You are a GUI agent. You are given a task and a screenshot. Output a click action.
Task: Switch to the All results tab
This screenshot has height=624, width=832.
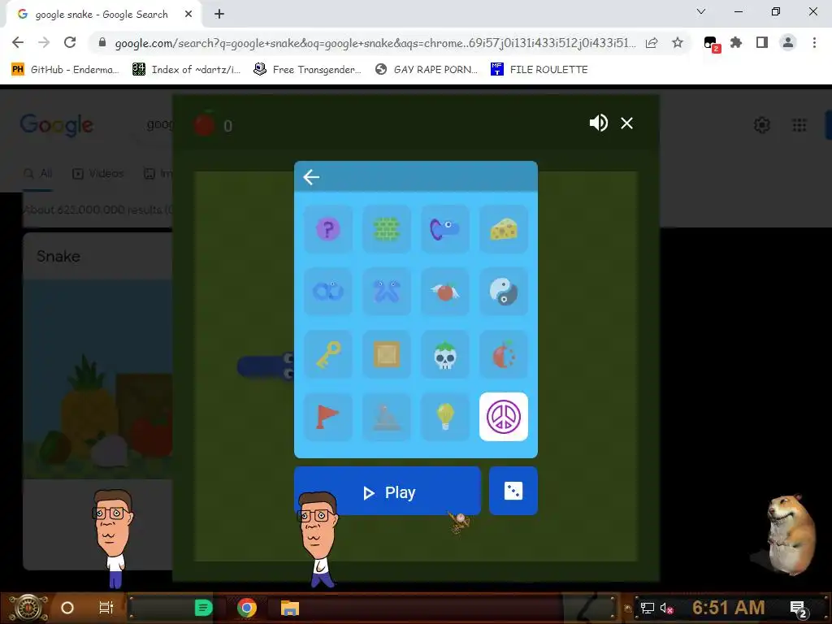[x=38, y=174]
